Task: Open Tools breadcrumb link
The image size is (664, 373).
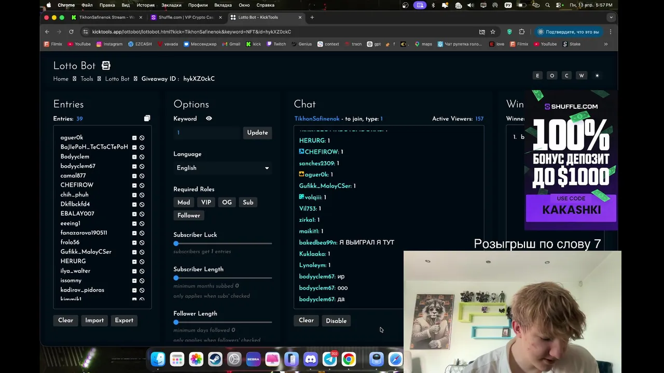Action: click(x=87, y=79)
